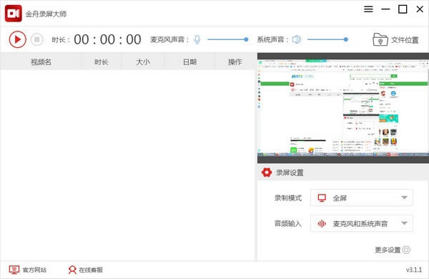The height and width of the screenshot is (279, 429).
Task: Click the version number v3.1.1
Action: coord(414,270)
